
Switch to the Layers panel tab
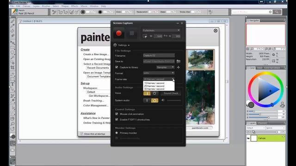(251, 123)
